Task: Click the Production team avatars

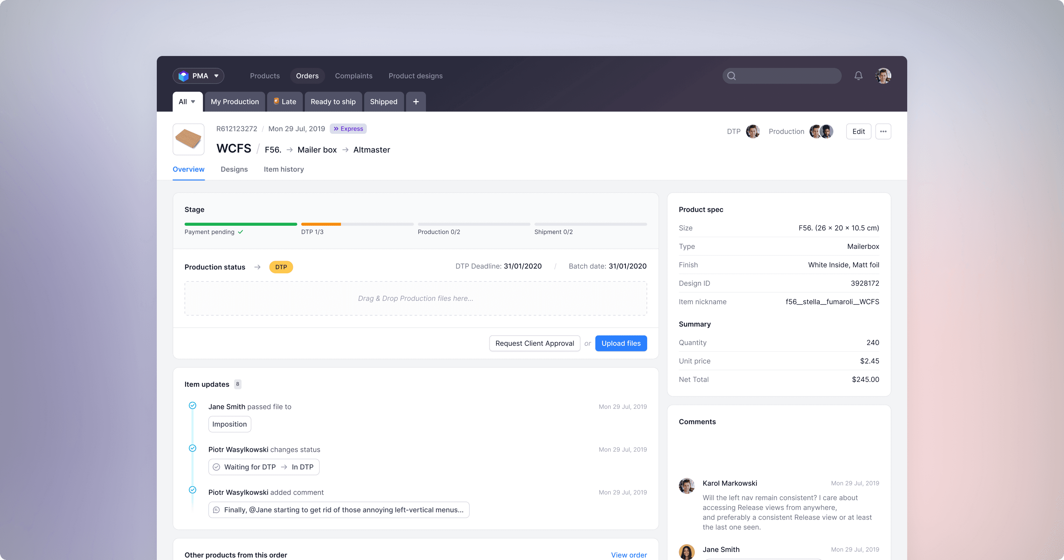Action: point(821,131)
